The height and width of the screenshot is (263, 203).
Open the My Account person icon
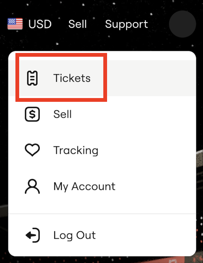click(32, 186)
